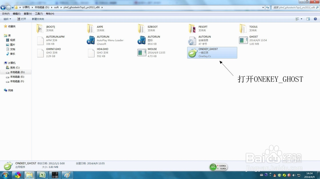Open the Excel taskbar icon

click(x=42, y=175)
